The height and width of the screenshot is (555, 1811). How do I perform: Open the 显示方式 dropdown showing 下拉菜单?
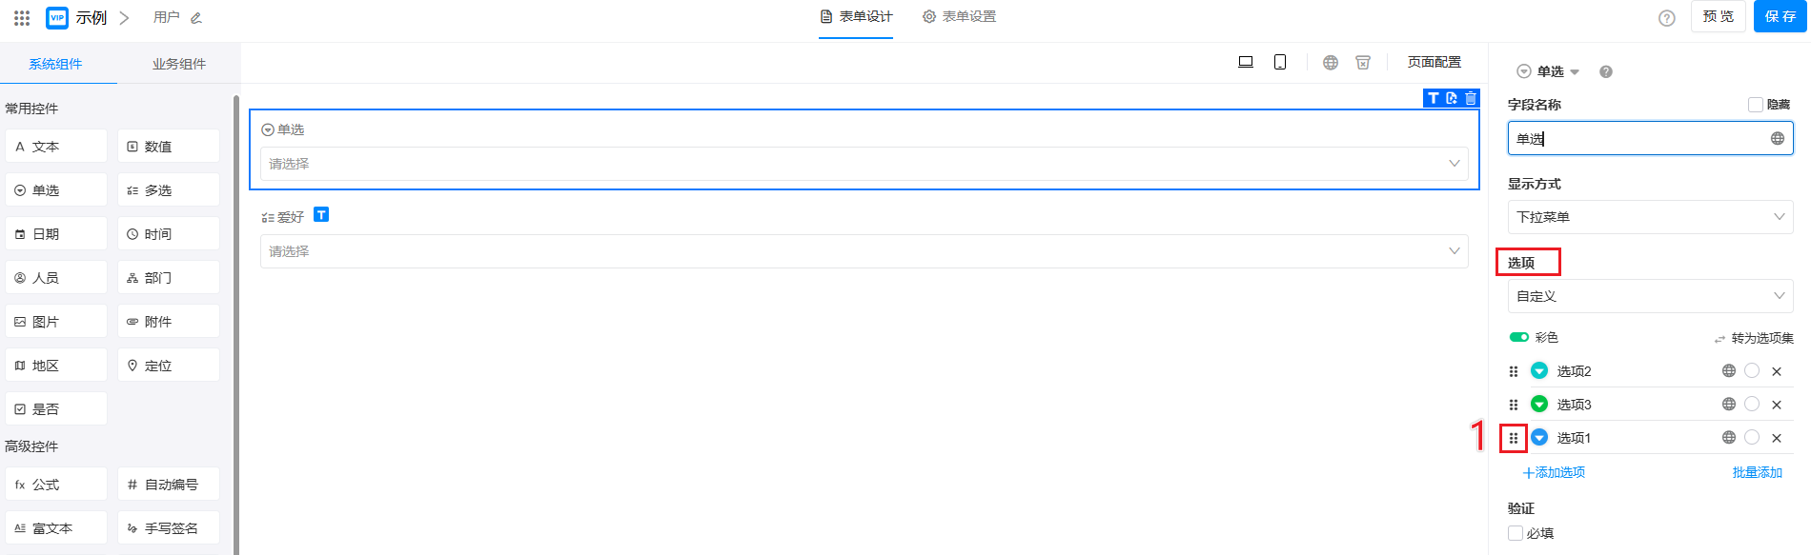point(1650,217)
